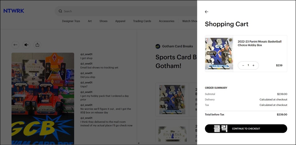Open the Accessories category
This screenshot has height=145, width=296.
tap(166, 21)
